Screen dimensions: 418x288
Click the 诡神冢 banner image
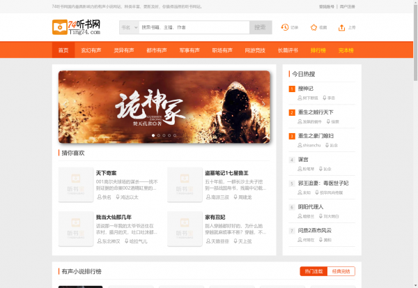point(164,106)
